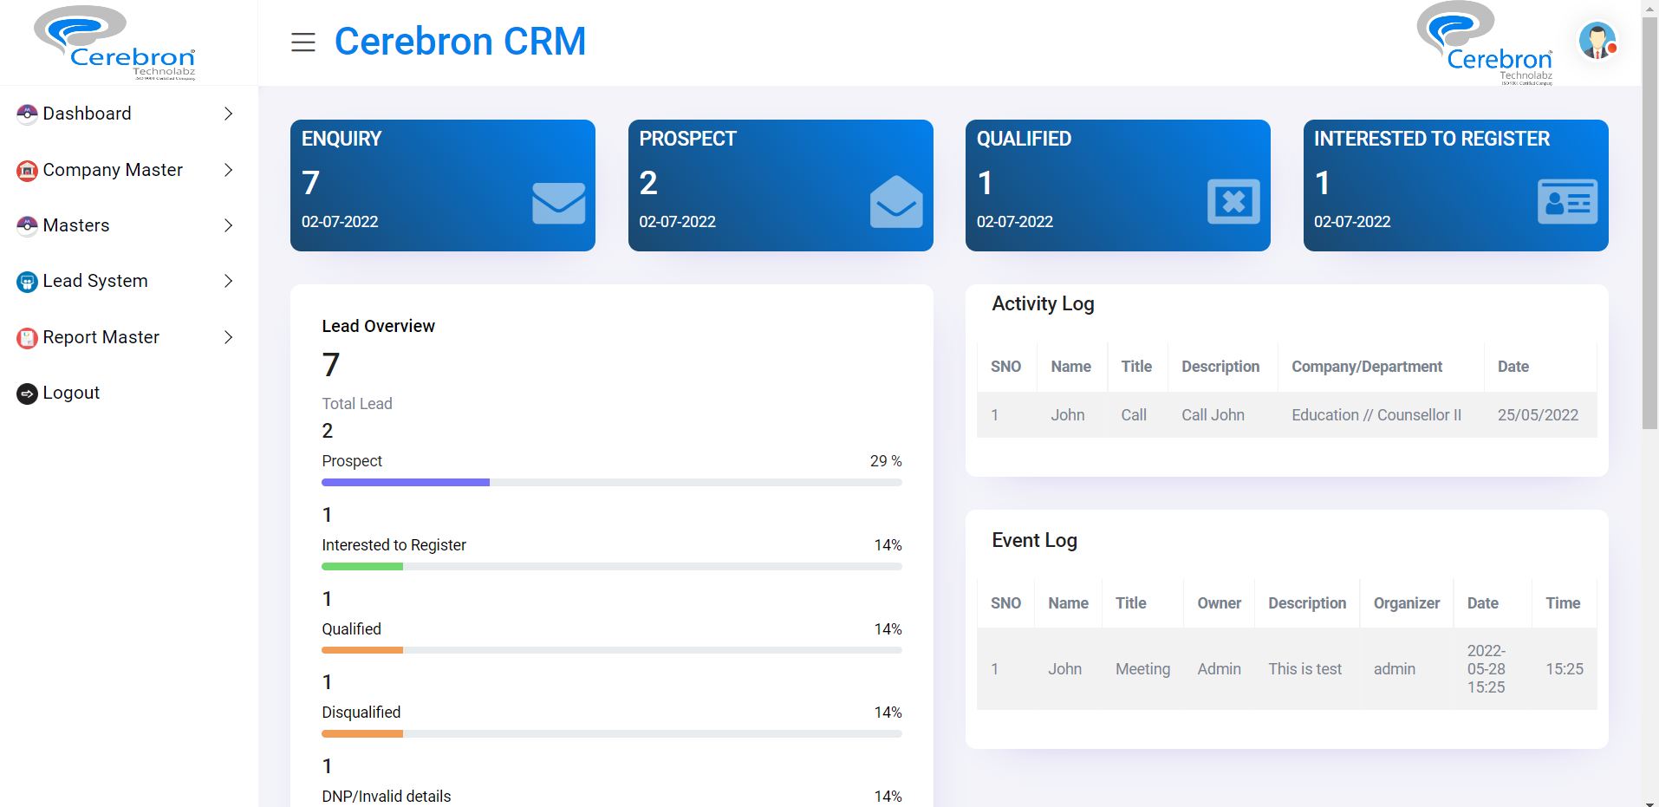Click the envelope icon on Enquiry card
Screen dimensions: 1659x807
[x=558, y=203]
